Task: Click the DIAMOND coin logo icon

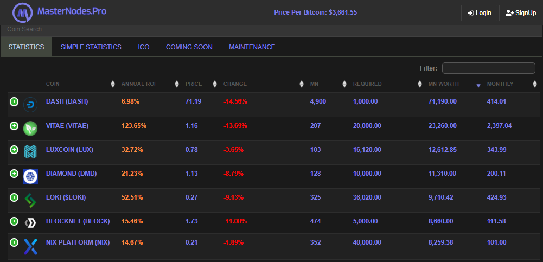Action: click(x=30, y=176)
